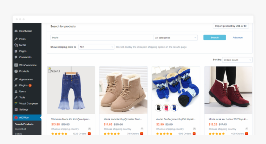Expand the All categories dropdown

coord(175,38)
